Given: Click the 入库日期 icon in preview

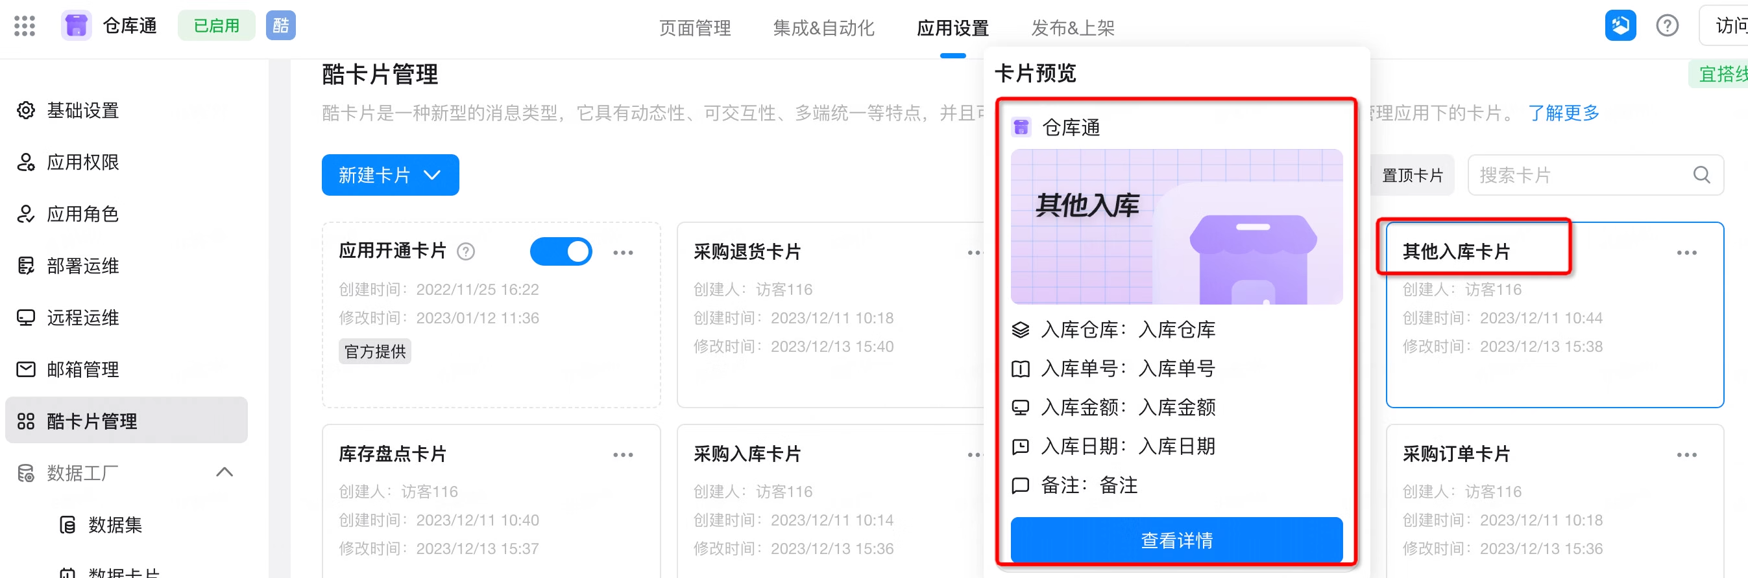Looking at the screenshot, I should click(x=1021, y=446).
